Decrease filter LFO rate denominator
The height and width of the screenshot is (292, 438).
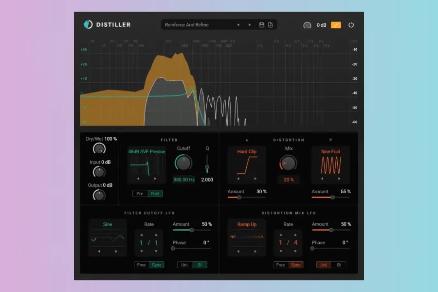click(x=156, y=251)
